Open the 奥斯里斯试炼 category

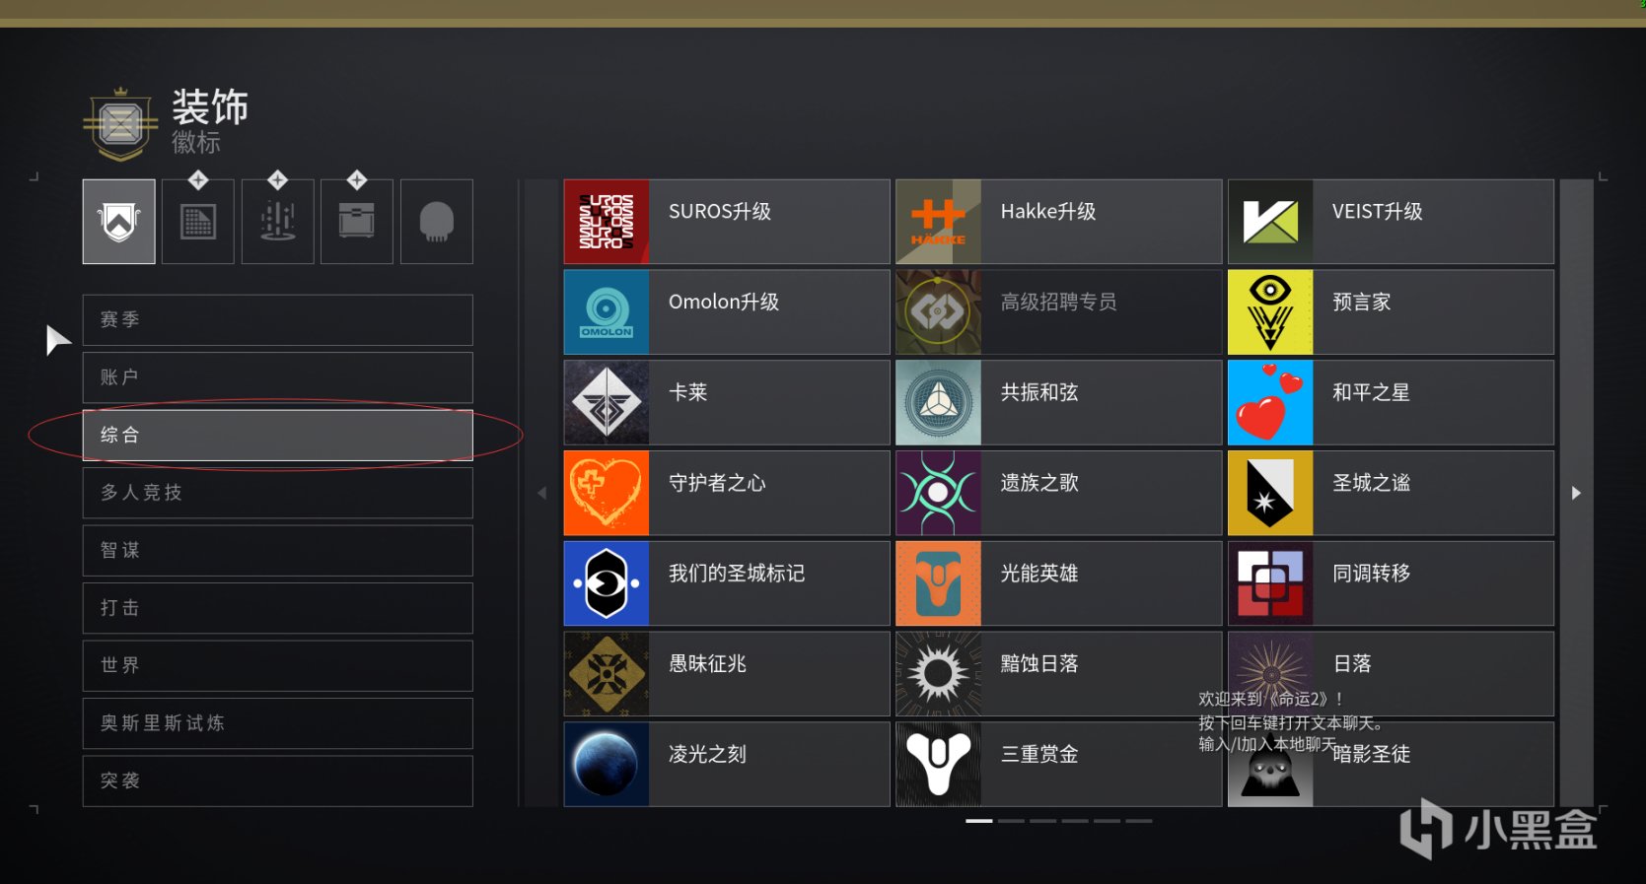[277, 723]
